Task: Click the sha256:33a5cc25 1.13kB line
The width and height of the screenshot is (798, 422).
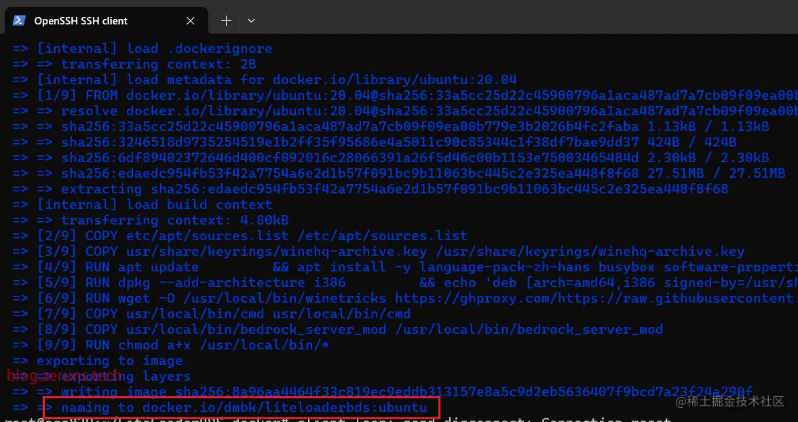Action: pyautogui.click(x=391, y=127)
